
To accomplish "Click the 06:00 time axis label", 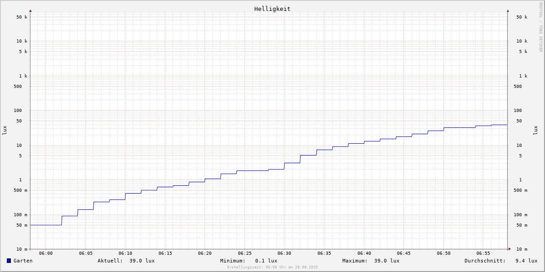I will [x=46, y=253].
